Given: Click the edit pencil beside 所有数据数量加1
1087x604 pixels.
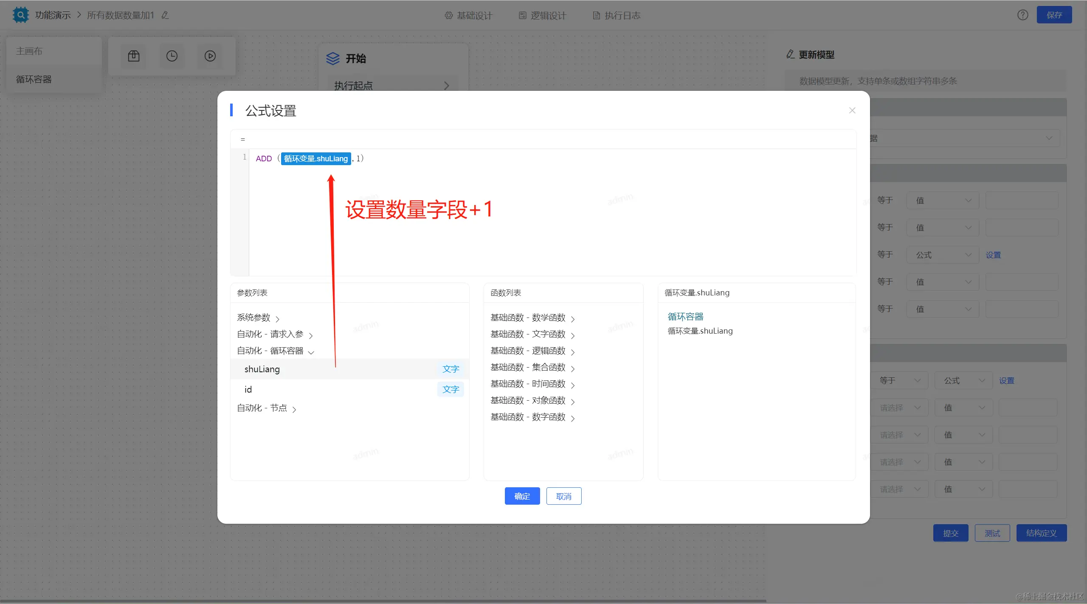Looking at the screenshot, I should tap(165, 15).
